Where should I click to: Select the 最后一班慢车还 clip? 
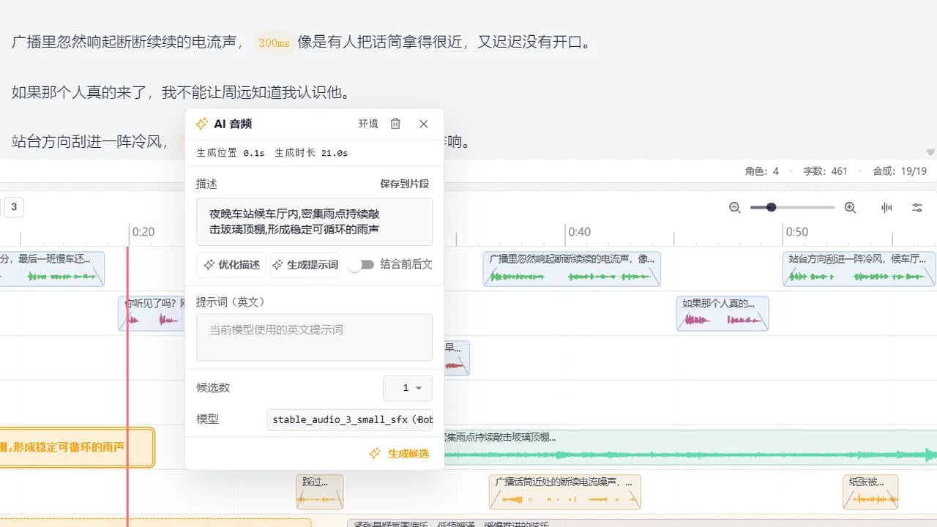(x=52, y=269)
